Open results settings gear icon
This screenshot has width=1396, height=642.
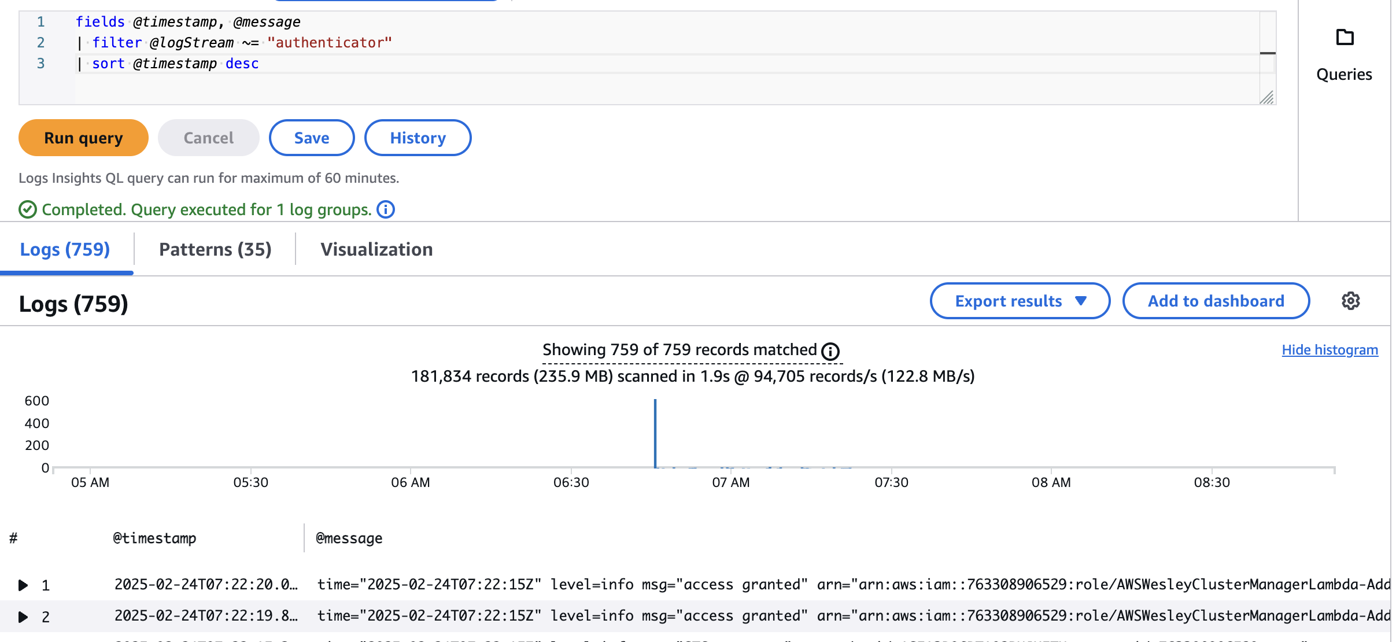[x=1350, y=301]
